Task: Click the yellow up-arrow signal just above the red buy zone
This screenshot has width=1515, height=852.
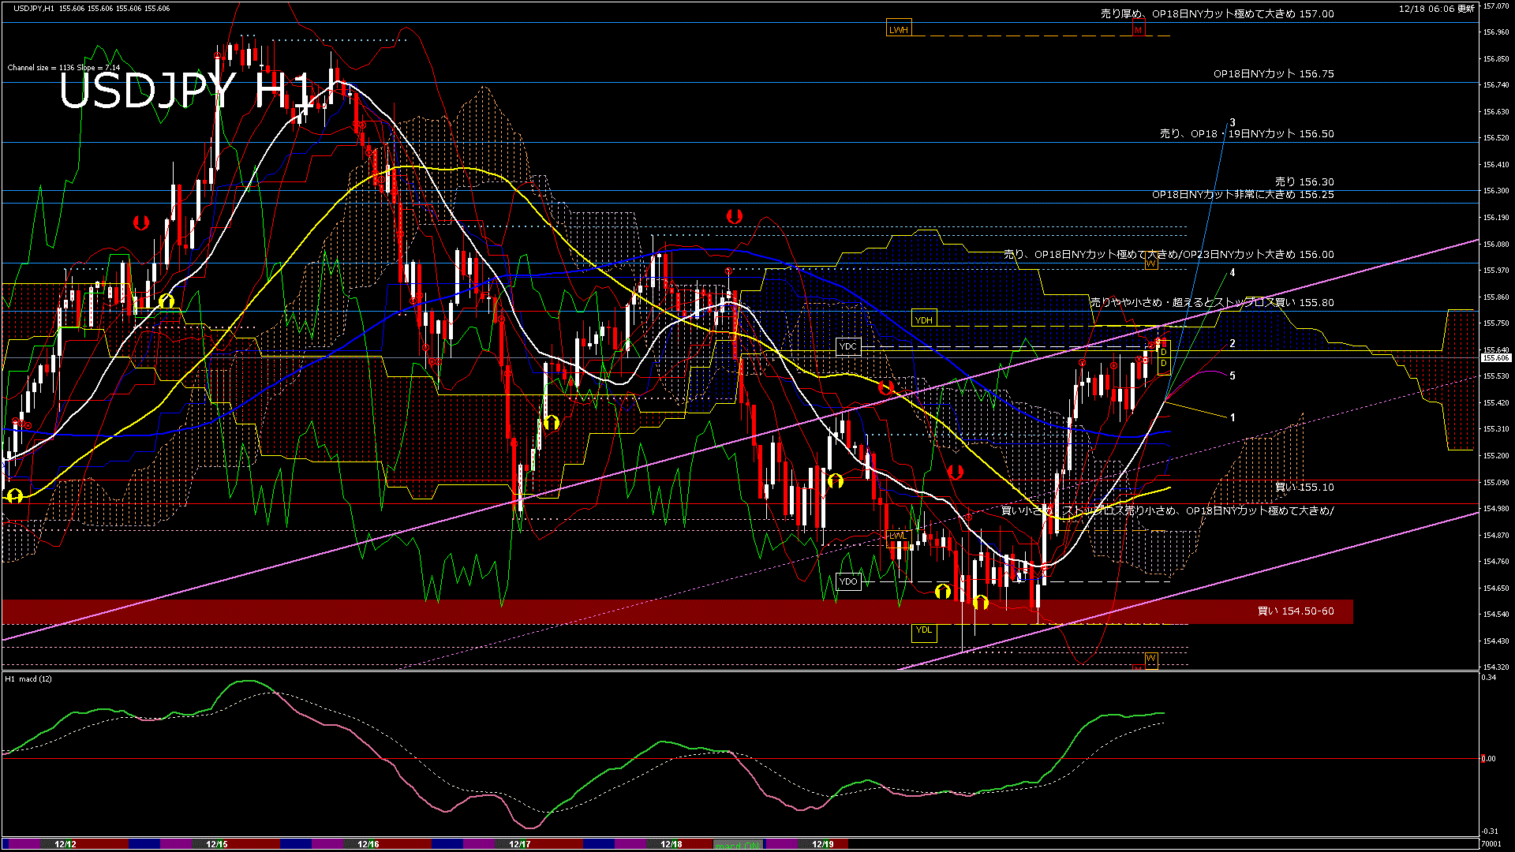Action: [x=942, y=591]
